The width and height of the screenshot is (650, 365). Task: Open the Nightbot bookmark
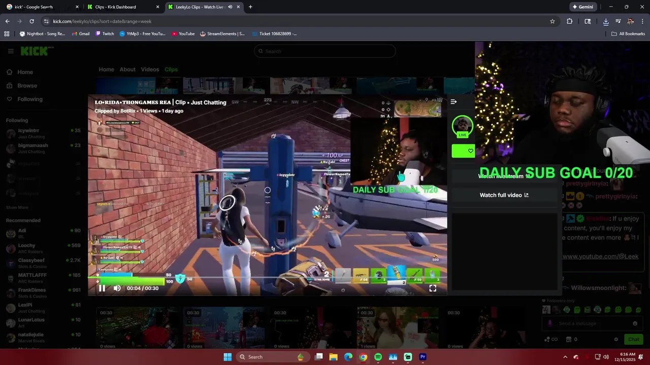(42, 34)
